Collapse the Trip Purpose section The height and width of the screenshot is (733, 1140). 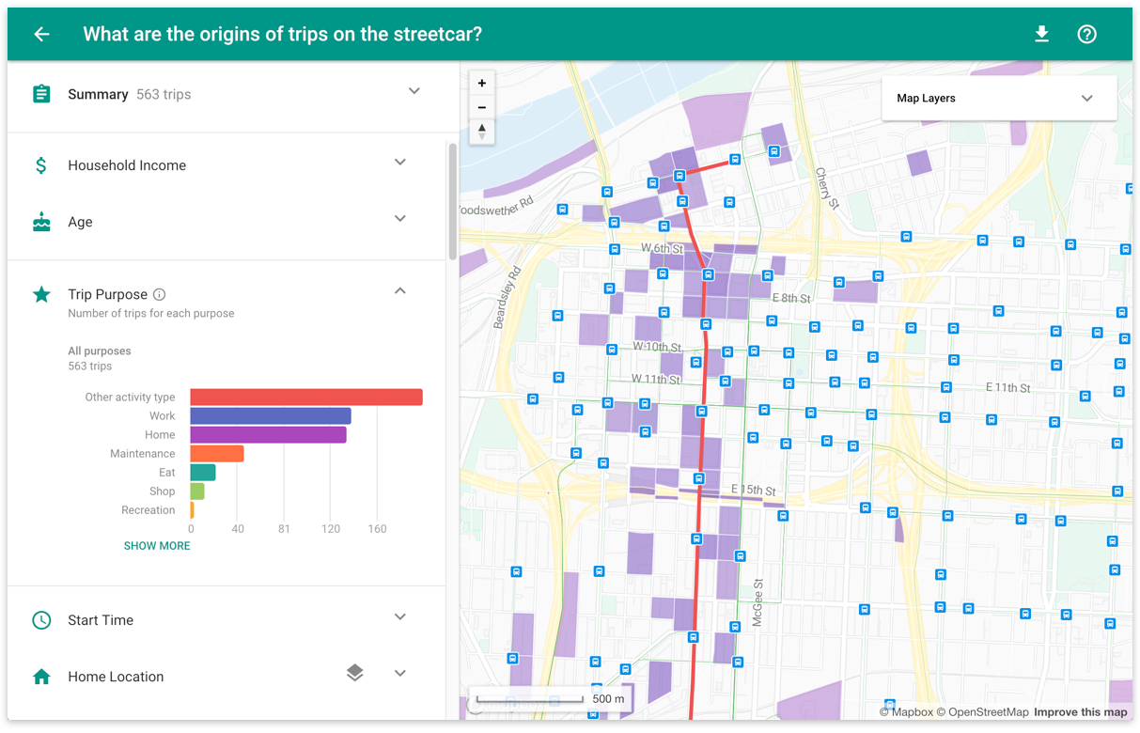tap(400, 290)
